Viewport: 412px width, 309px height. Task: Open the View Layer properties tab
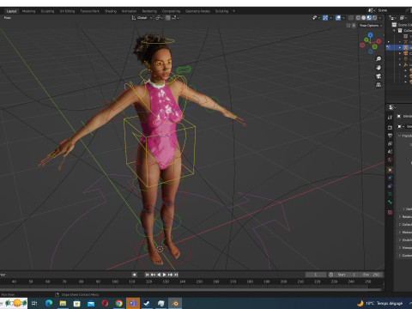390,143
